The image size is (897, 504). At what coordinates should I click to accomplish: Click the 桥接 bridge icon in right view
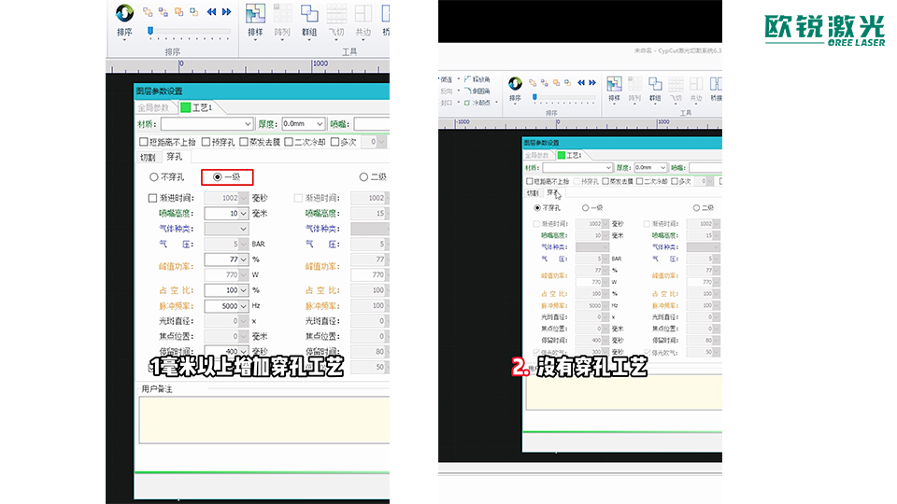716,84
